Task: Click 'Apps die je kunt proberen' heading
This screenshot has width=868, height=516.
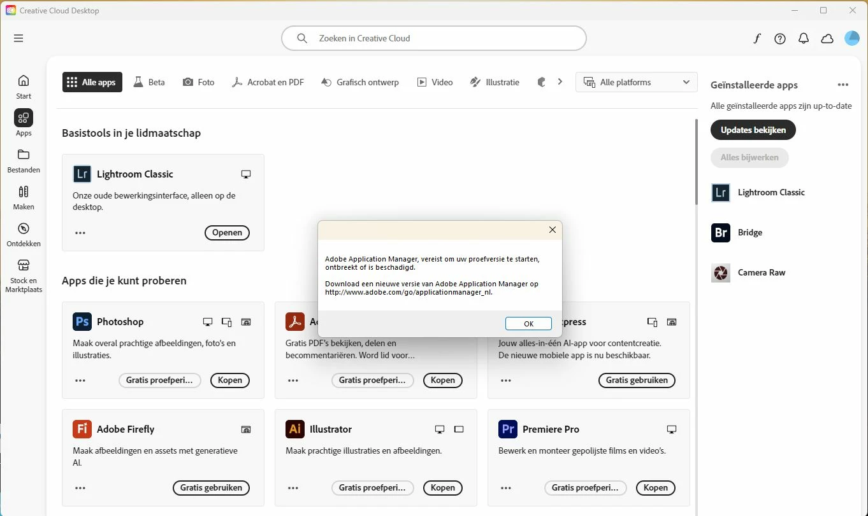Action: 124,281
